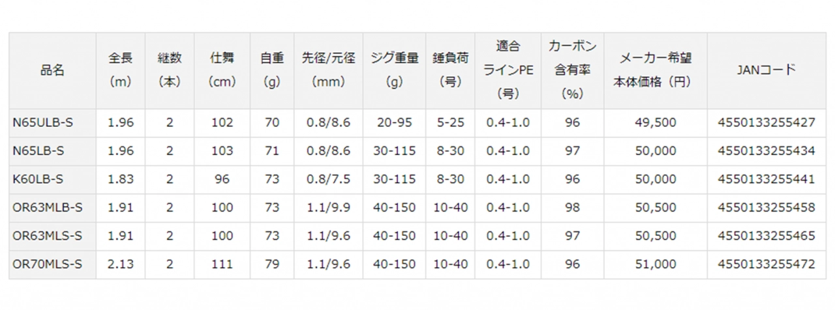Image resolution: width=835 pixels, height=310 pixels.
Task: Select the 1.1/9.9 diameter cell
Action: 329,207
